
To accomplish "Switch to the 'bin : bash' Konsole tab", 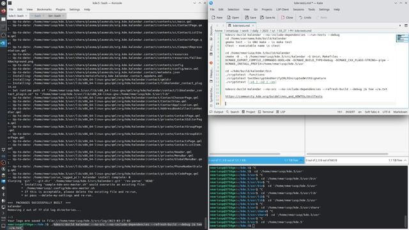I will [x=56, y=15].
